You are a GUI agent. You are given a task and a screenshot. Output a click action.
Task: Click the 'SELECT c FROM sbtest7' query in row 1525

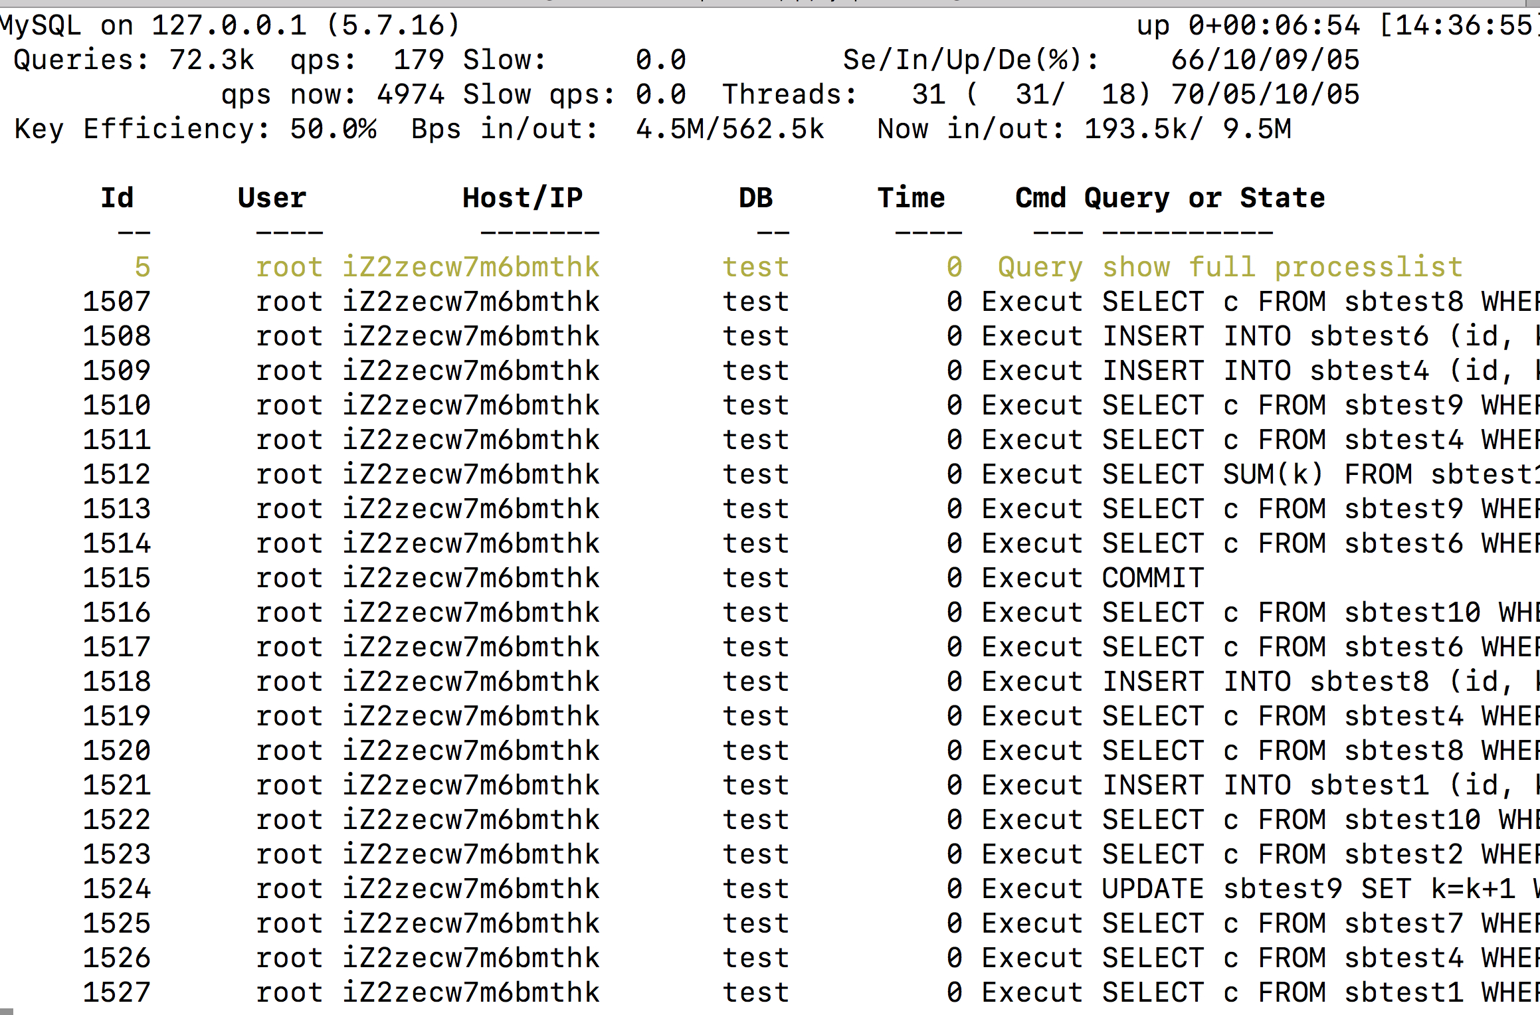[x=1282, y=924]
